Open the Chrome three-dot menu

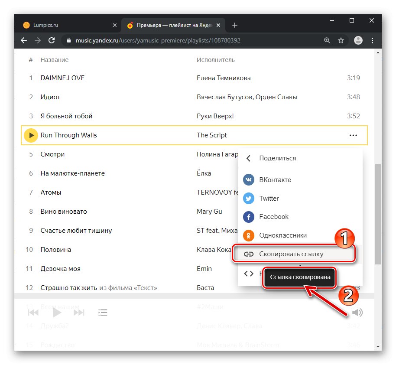pos(372,40)
